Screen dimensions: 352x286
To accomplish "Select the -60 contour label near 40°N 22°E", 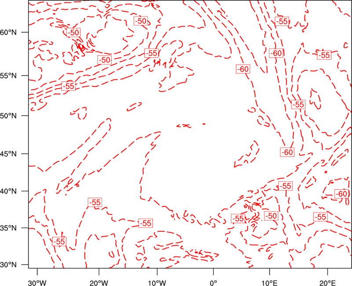I will [x=342, y=194].
